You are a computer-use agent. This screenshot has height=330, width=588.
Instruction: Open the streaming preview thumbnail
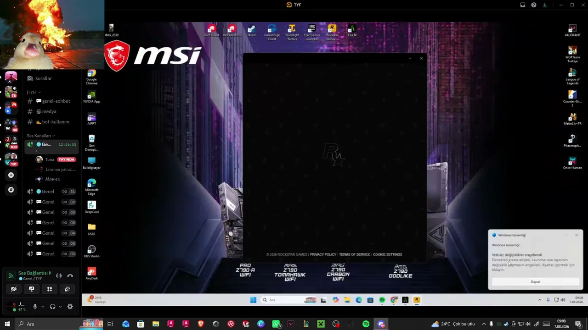click(x=52, y=34)
